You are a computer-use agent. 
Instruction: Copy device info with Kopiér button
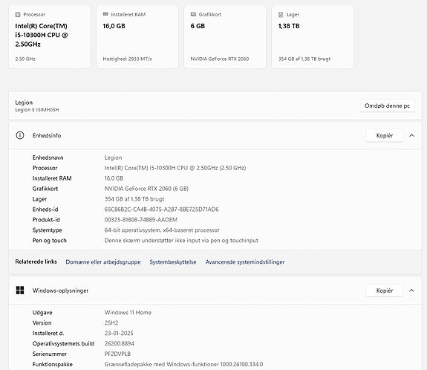click(385, 135)
